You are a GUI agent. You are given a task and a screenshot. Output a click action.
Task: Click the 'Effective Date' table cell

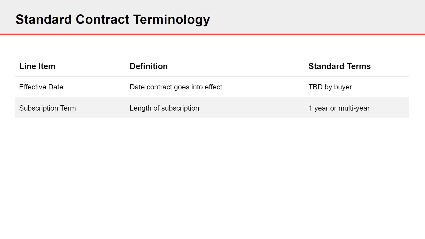(41, 87)
